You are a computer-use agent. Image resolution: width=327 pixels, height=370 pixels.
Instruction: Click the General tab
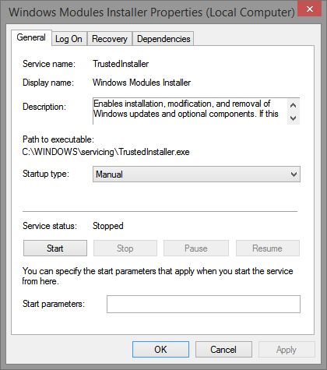[31, 37]
